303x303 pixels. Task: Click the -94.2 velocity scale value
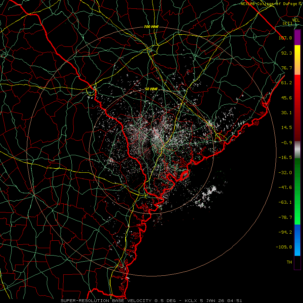tap(285, 232)
